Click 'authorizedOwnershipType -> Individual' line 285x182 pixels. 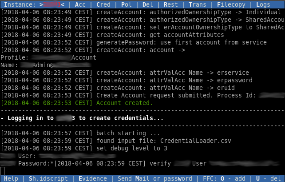tap(141, 12)
